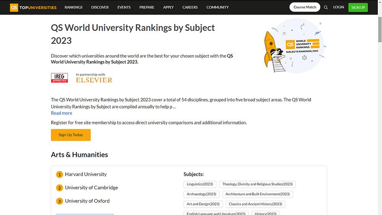The height and width of the screenshot is (215, 382).
Task: Select the Linguistics(2023) subject tag
Action: tap(200, 184)
